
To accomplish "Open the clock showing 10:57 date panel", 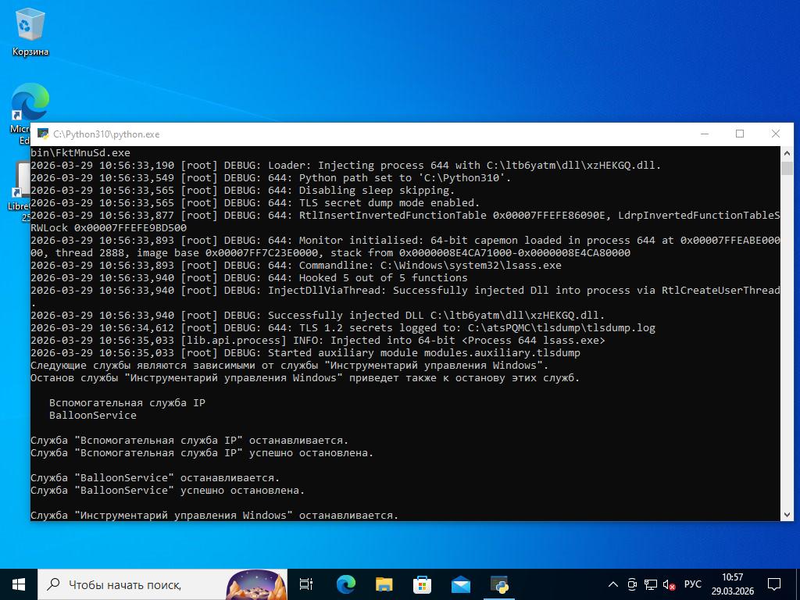I will pyautogui.click(x=732, y=584).
